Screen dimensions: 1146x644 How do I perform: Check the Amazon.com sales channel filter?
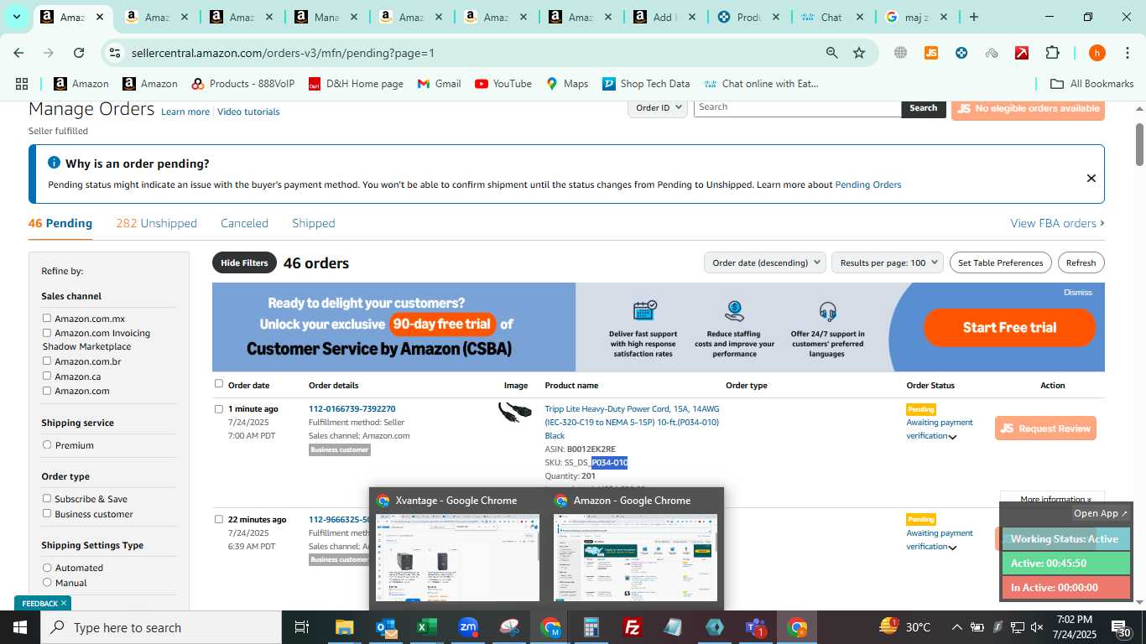47,390
